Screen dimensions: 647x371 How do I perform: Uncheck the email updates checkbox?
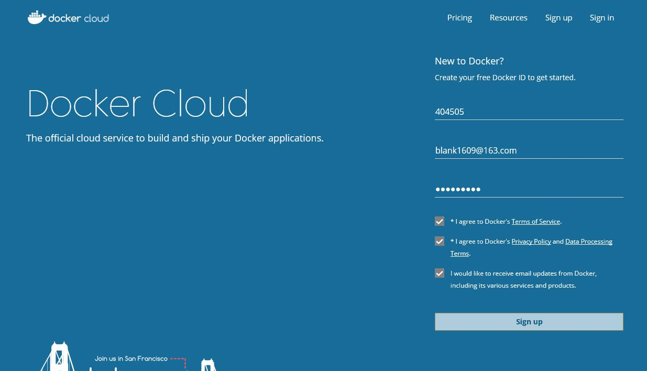440,273
